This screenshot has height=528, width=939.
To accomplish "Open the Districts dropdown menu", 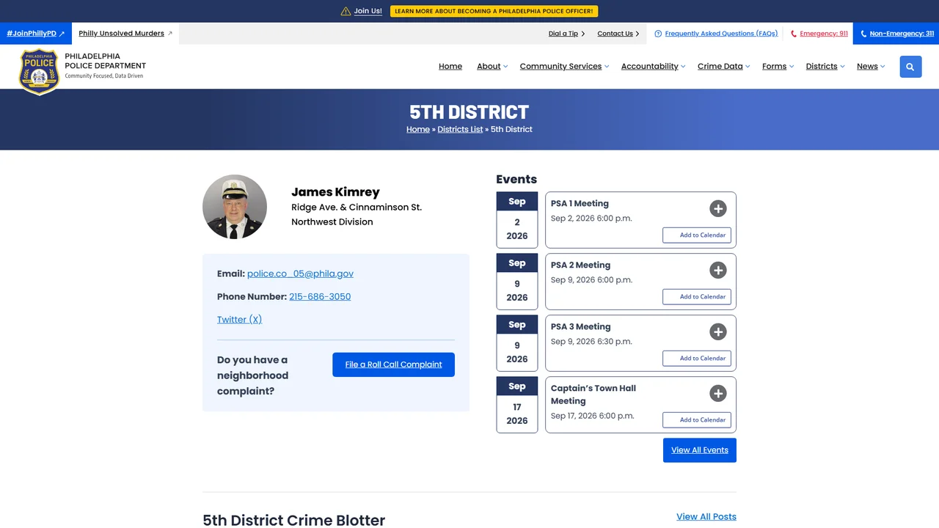I will click(x=825, y=66).
